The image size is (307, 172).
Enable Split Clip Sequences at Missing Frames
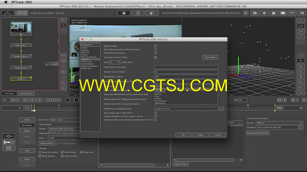tap(155, 50)
